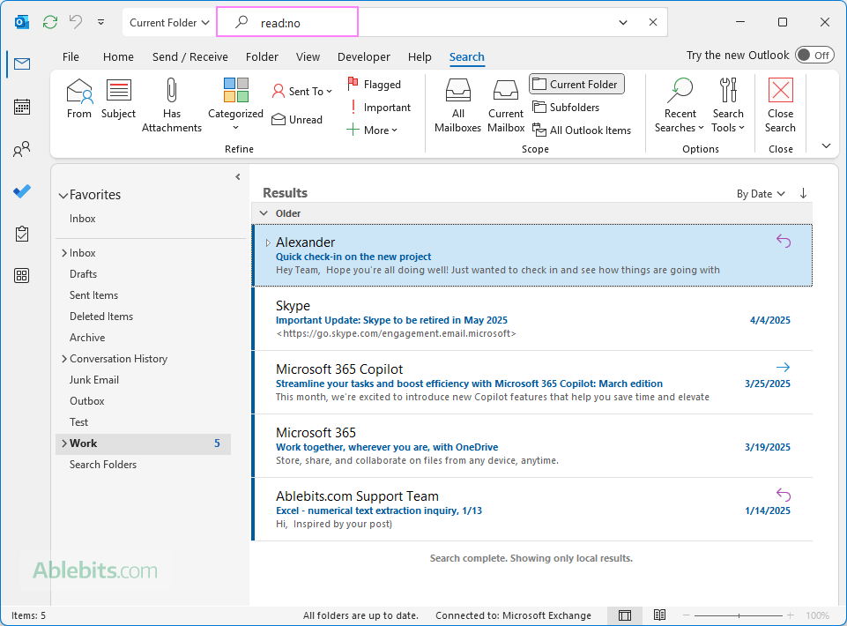Open the To Do checkmark app

[x=22, y=191]
